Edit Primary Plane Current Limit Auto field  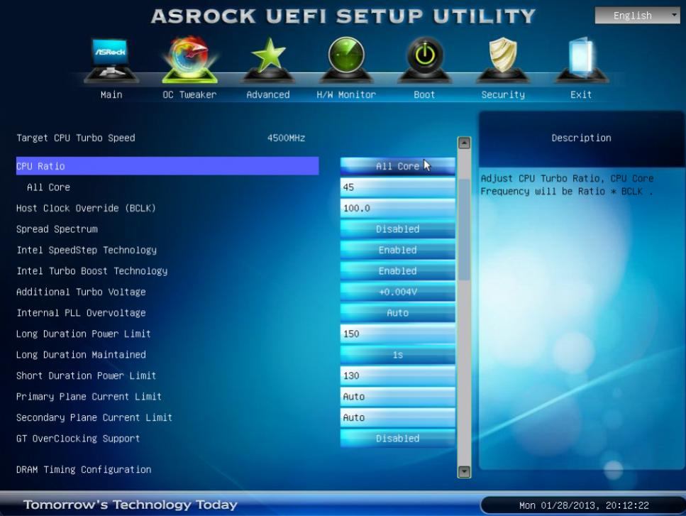point(398,397)
